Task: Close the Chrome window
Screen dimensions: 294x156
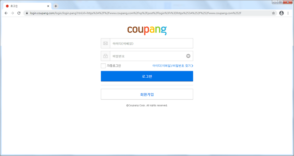Action: [288, 2]
